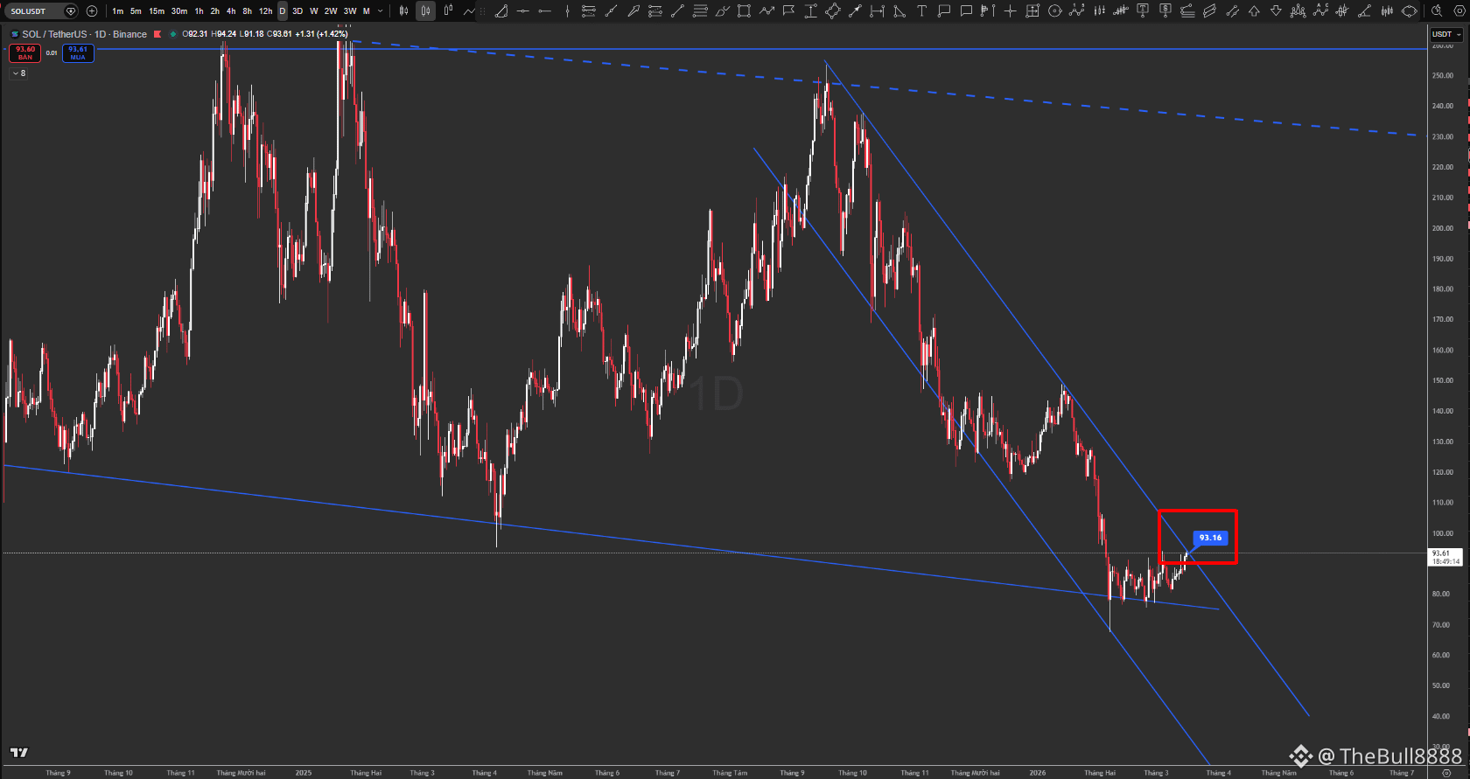
Task: Expand the timeframe list dropdown
Action: click(x=380, y=11)
